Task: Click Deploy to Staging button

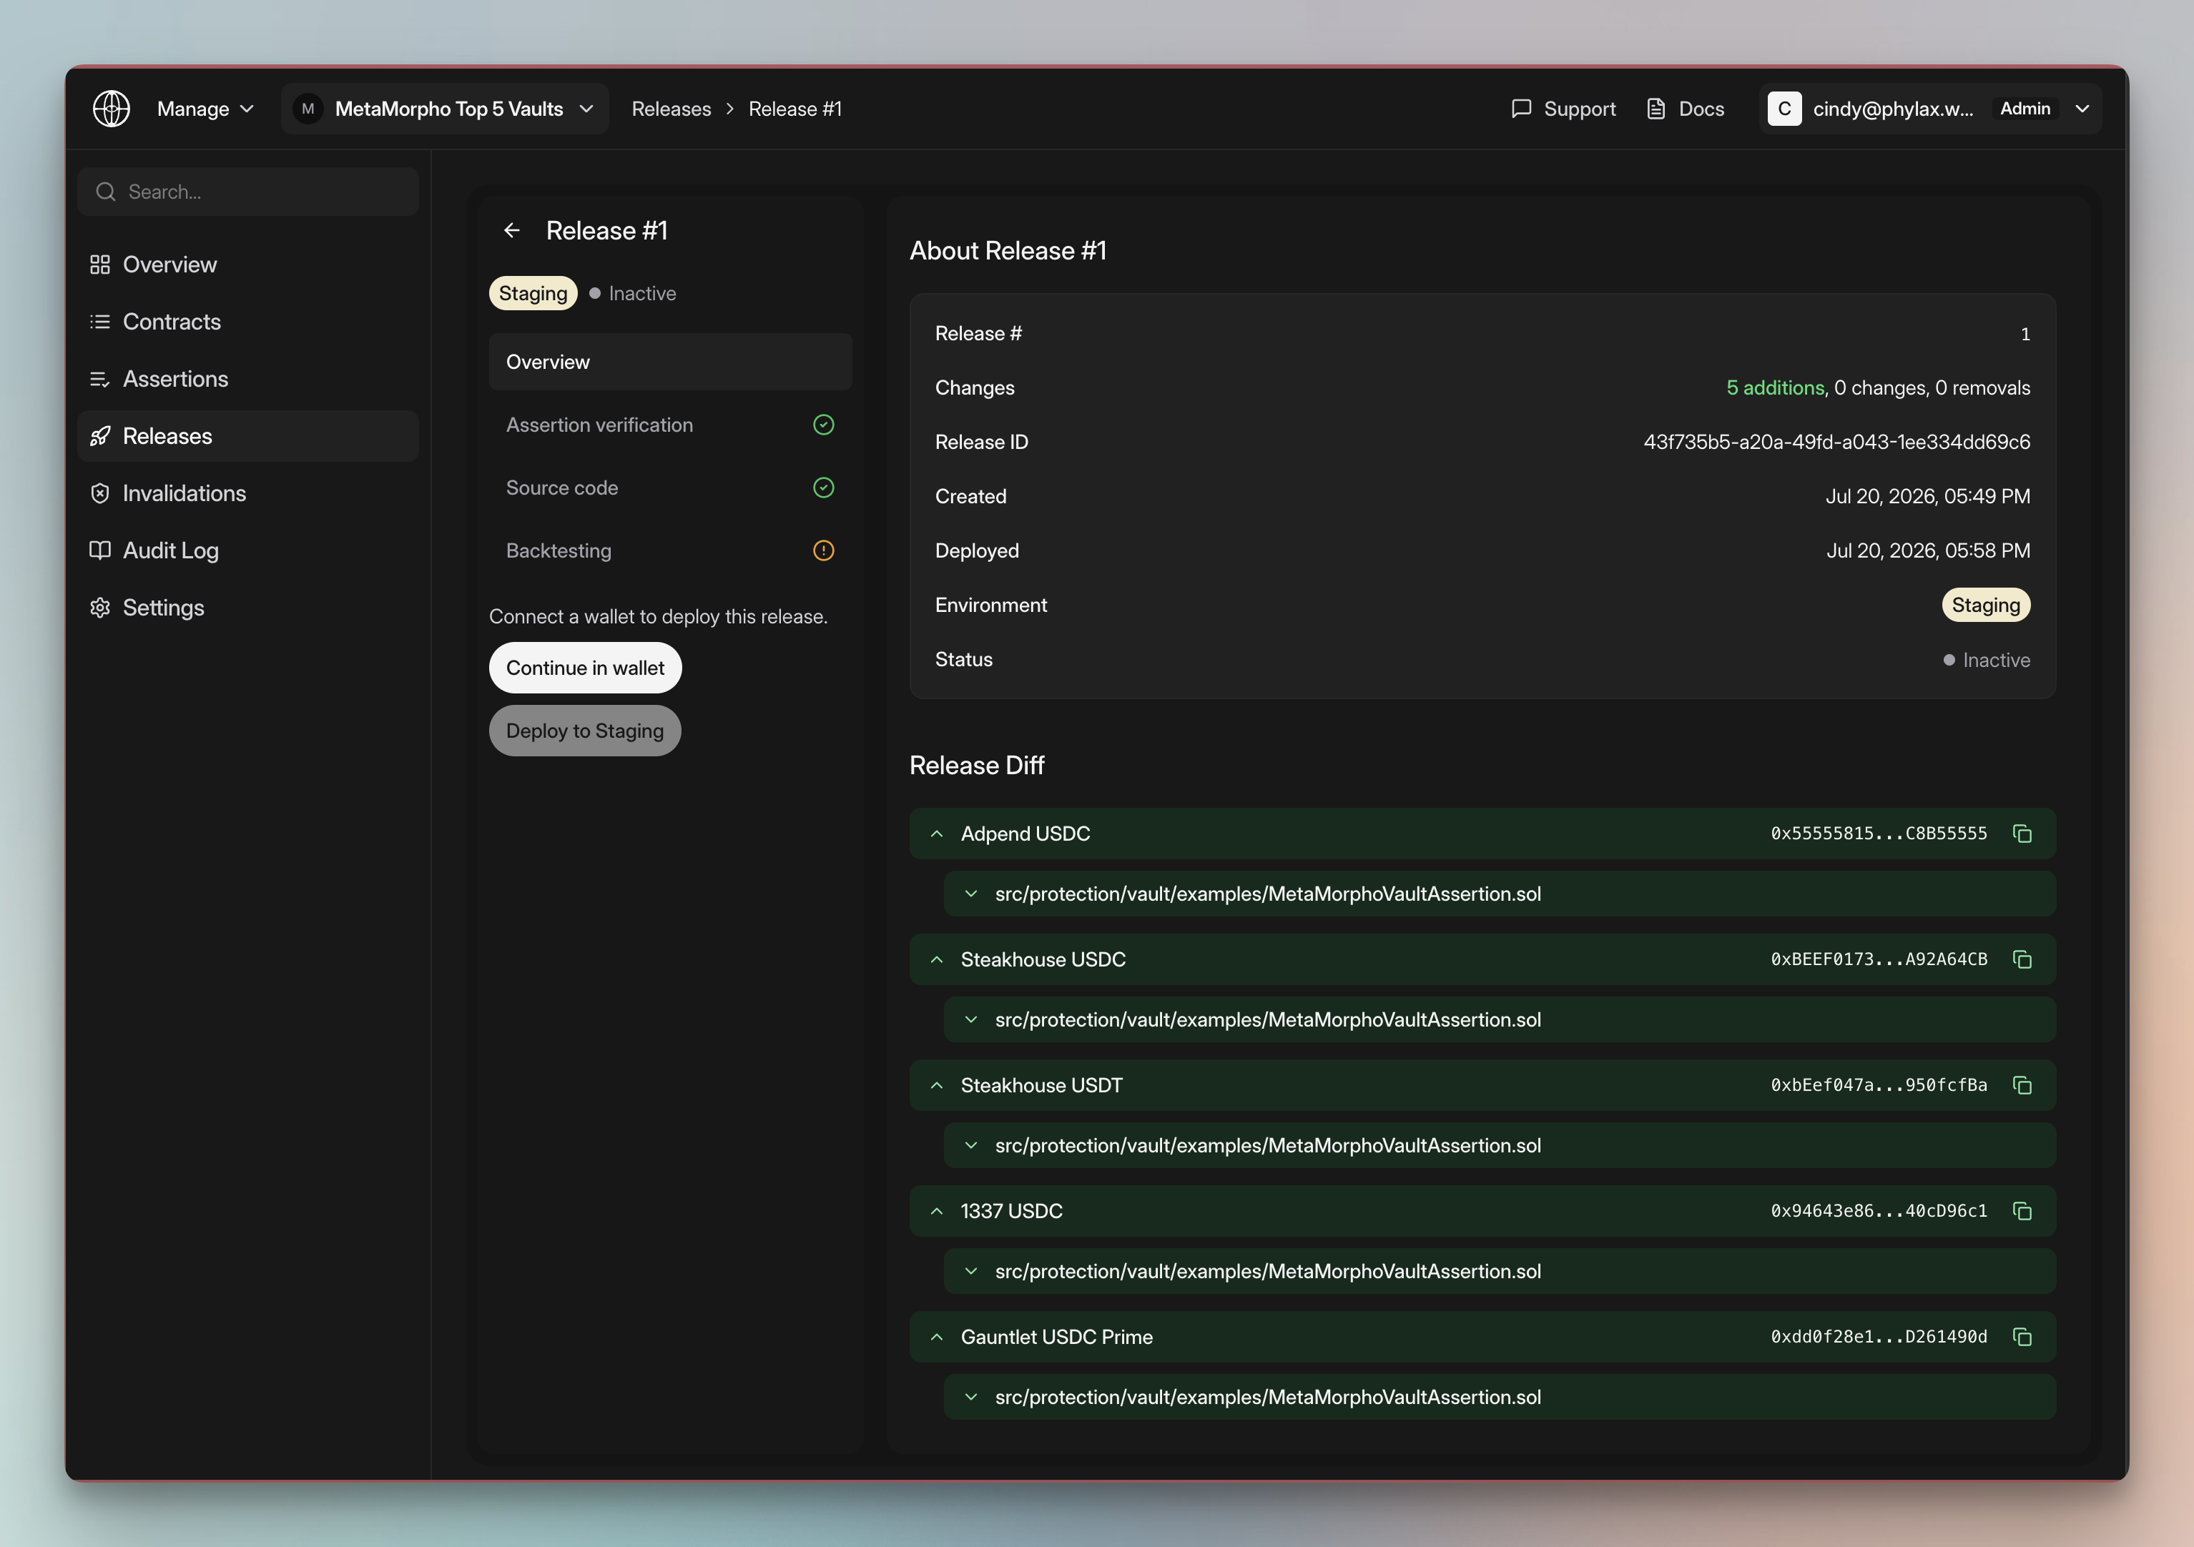Action: tap(585, 731)
